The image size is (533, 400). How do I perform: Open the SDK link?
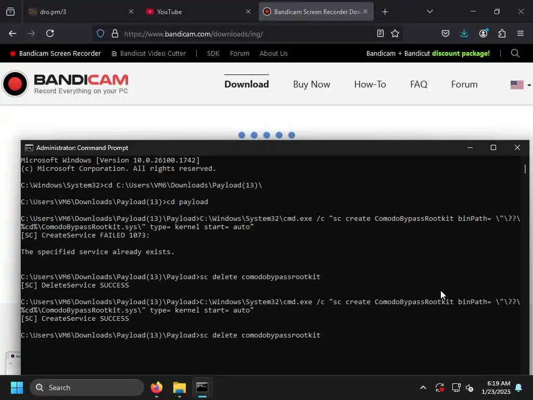point(213,54)
